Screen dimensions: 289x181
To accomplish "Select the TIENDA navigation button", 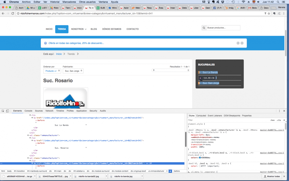I will click(62, 29).
